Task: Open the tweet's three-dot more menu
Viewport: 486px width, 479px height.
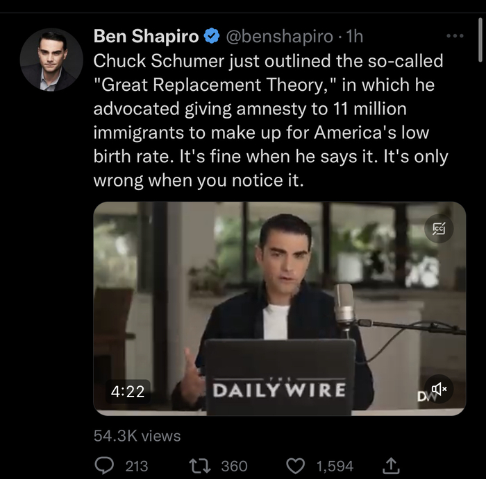Action: point(455,35)
